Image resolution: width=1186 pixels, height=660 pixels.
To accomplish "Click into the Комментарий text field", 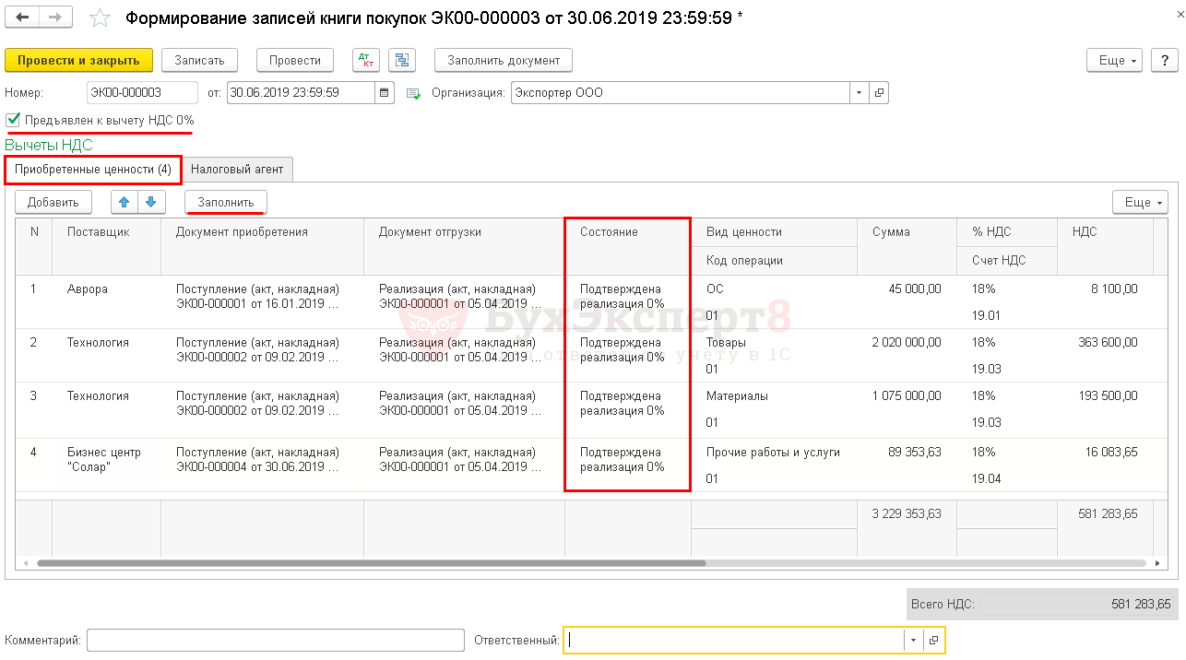I will (x=275, y=641).
